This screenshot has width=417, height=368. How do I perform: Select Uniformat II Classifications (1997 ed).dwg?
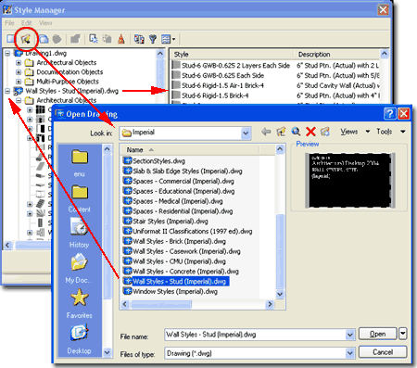(187, 231)
